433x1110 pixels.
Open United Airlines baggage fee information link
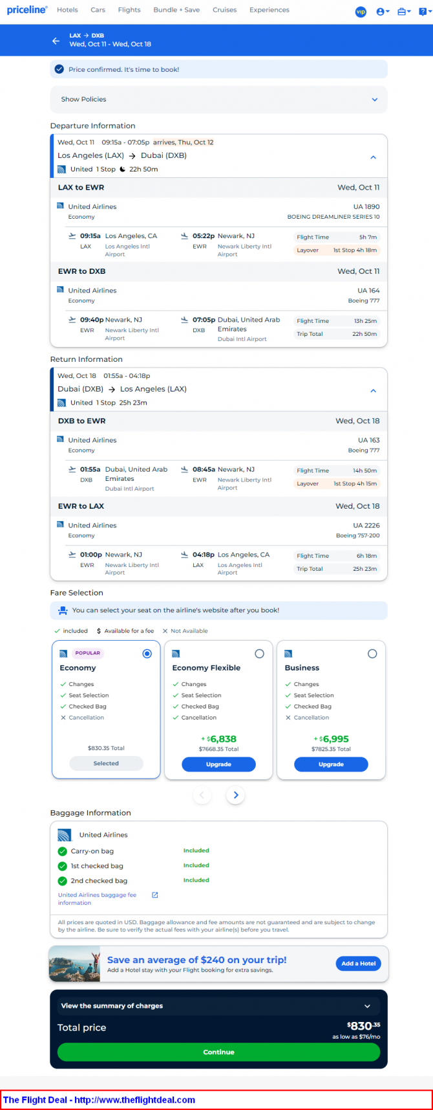click(97, 899)
